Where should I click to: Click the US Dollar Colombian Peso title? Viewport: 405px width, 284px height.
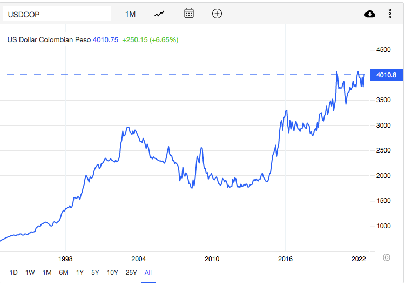point(49,40)
